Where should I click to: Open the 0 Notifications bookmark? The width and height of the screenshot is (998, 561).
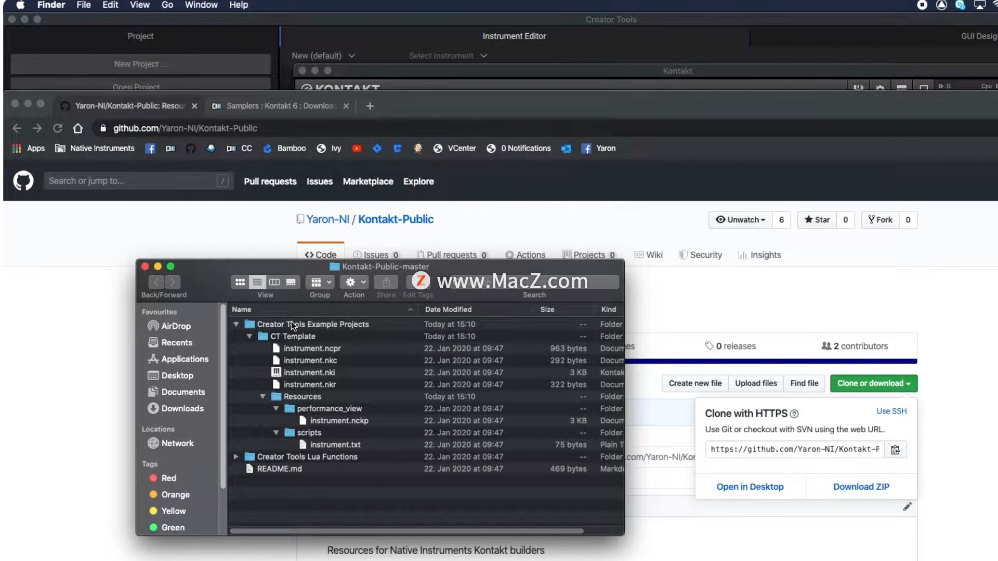[519, 149]
